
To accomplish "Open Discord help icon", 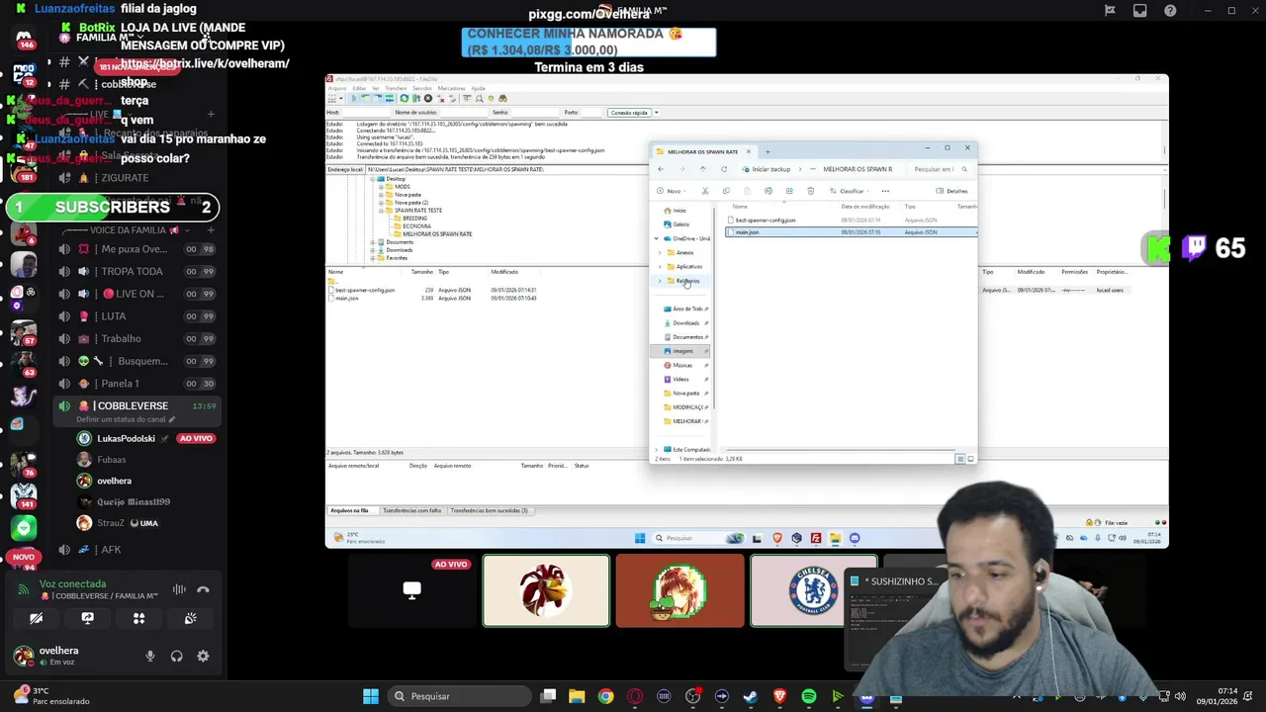I will point(1171,11).
